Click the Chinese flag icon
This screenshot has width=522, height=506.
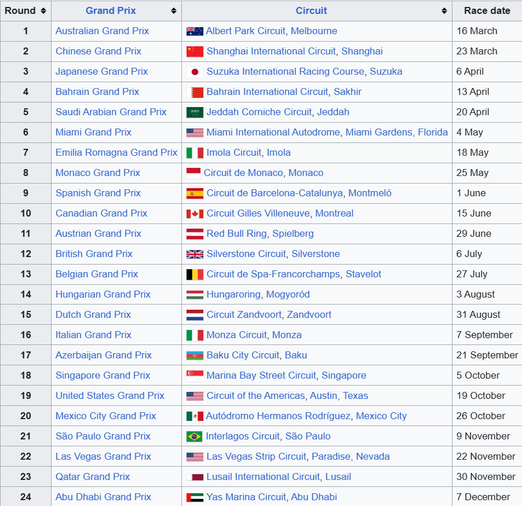coord(195,52)
